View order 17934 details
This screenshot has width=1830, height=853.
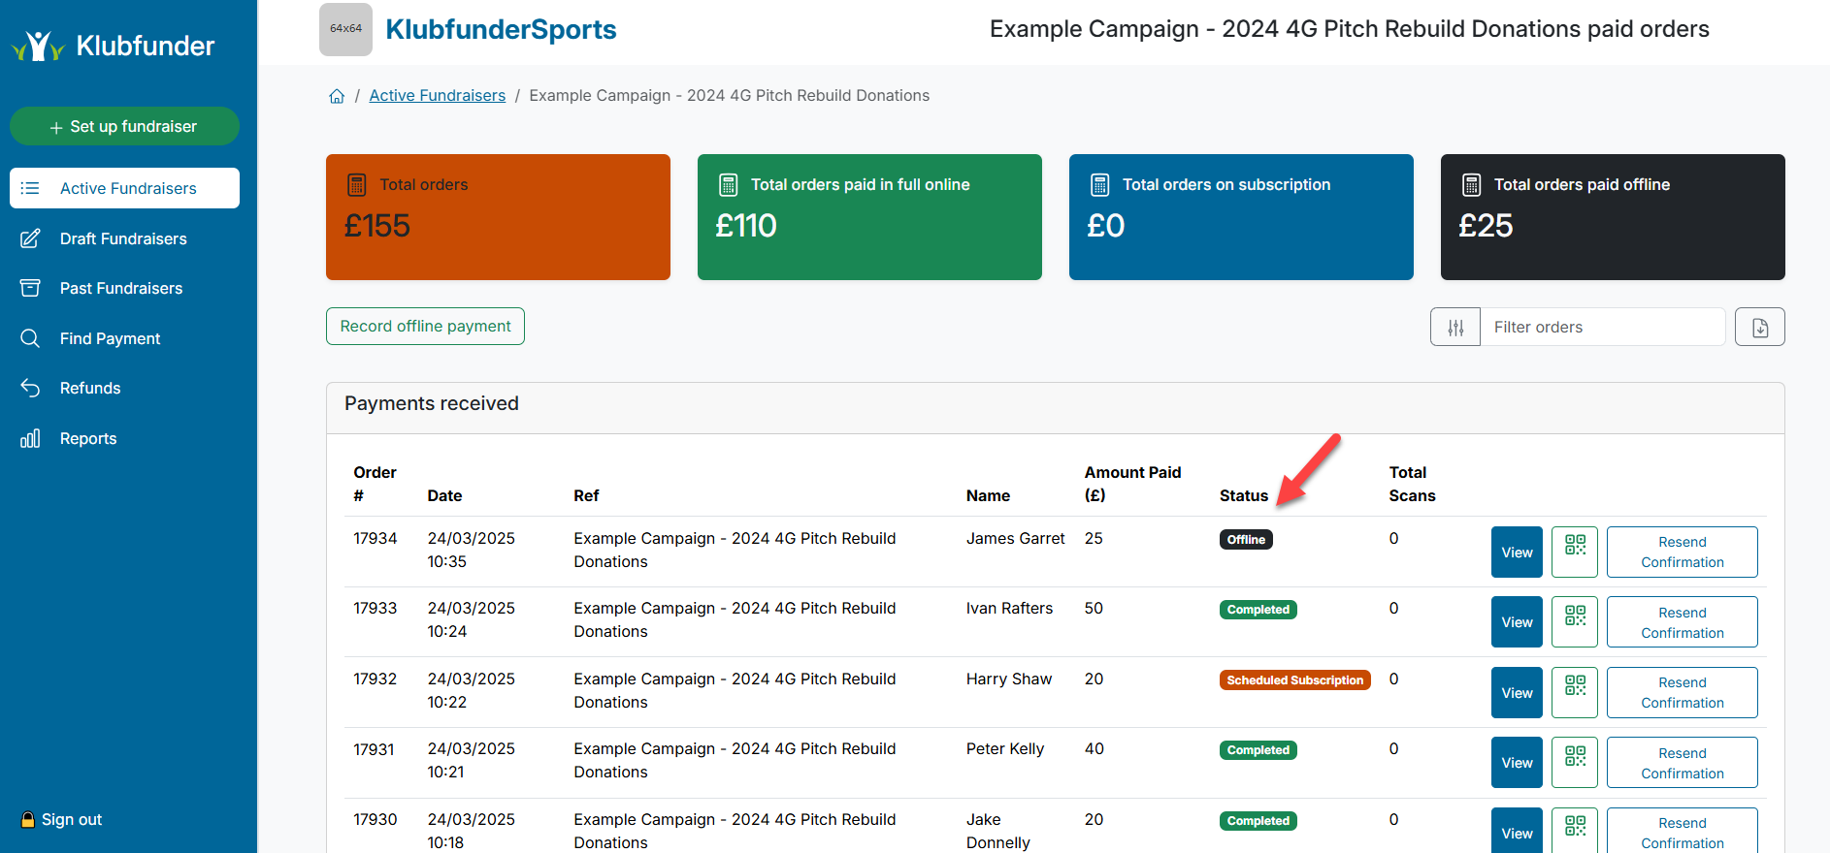coord(1516,553)
